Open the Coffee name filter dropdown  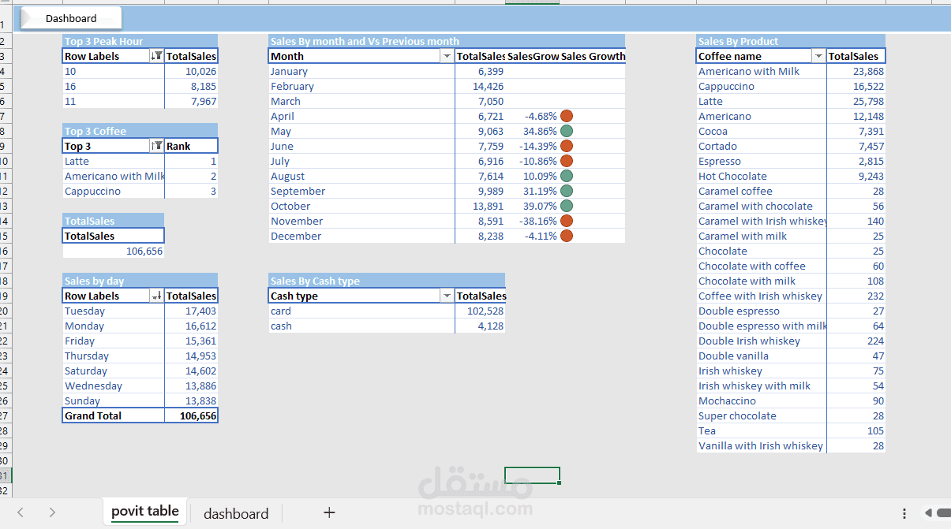[x=818, y=56]
